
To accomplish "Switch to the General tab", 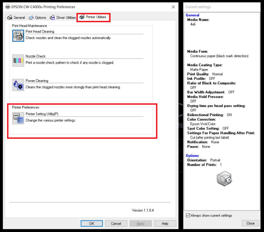I will tap(16, 17).
